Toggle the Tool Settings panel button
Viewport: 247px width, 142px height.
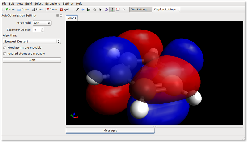click(140, 10)
